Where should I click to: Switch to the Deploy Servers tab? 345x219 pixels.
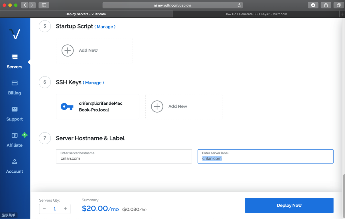pyautogui.click(x=86, y=14)
